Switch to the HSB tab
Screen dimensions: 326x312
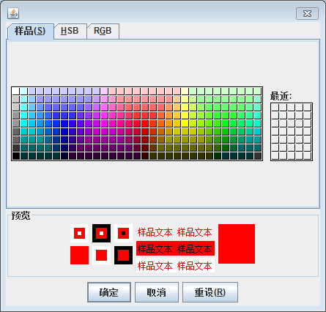pos(70,31)
